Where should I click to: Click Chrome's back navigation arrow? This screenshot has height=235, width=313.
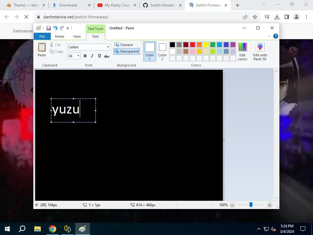click(x=7, y=17)
